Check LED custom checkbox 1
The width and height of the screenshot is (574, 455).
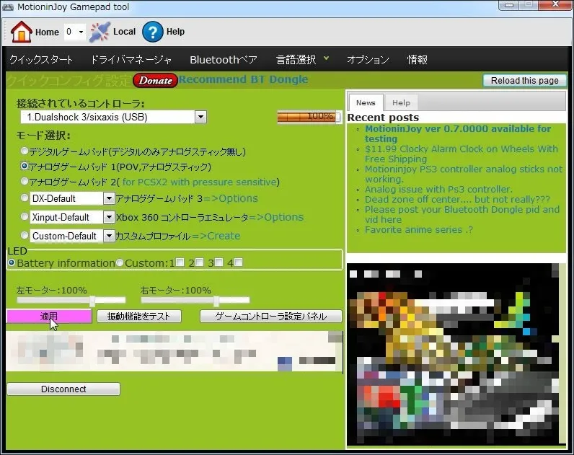tap(180, 262)
